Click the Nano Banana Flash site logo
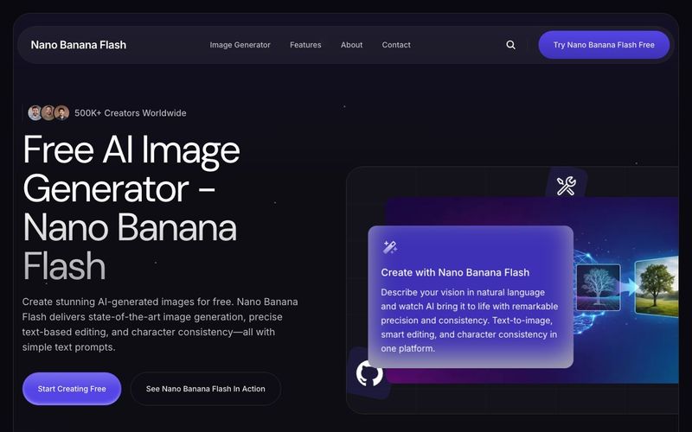 (79, 45)
